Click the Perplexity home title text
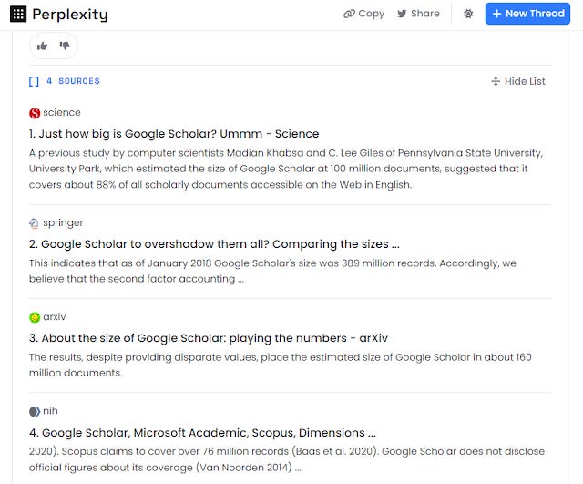 pyautogui.click(x=69, y=14)
